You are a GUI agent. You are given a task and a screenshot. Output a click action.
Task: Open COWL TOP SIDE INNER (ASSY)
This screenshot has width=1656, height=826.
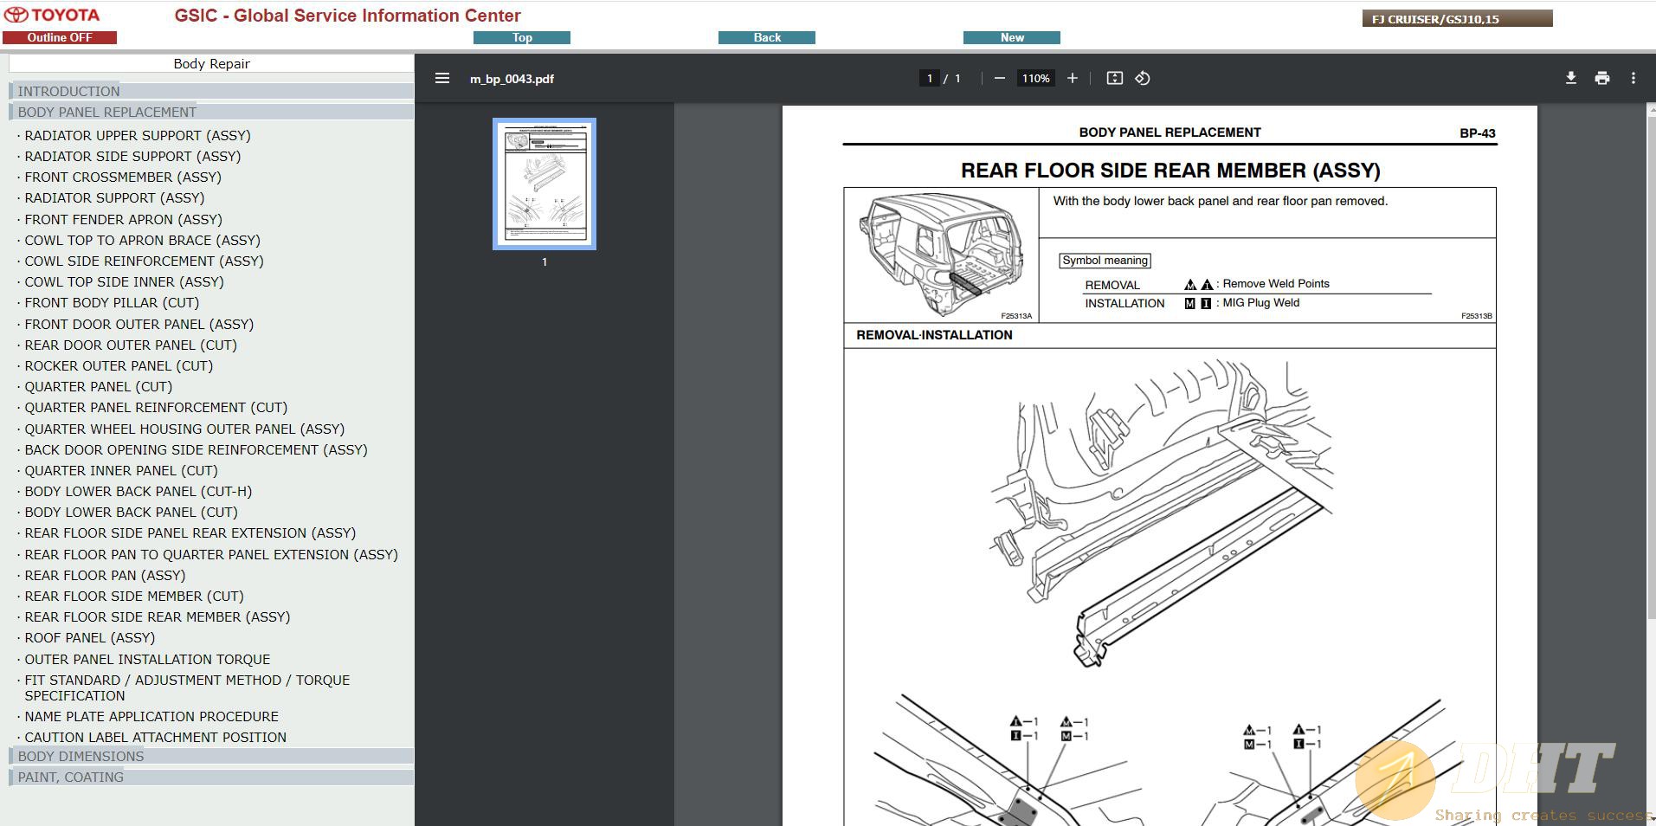(124, 281)
